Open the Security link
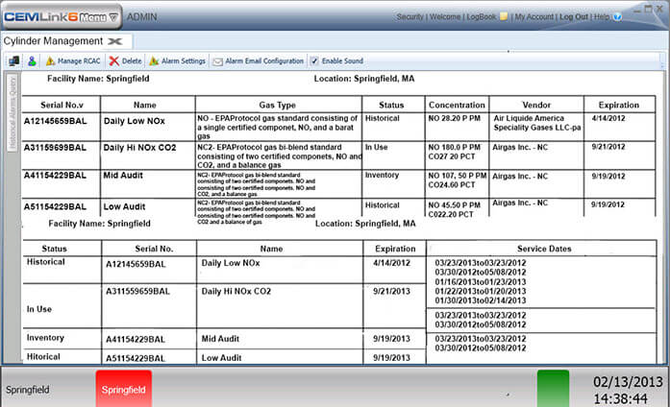The image size is (670, 407). coord(409,16)
